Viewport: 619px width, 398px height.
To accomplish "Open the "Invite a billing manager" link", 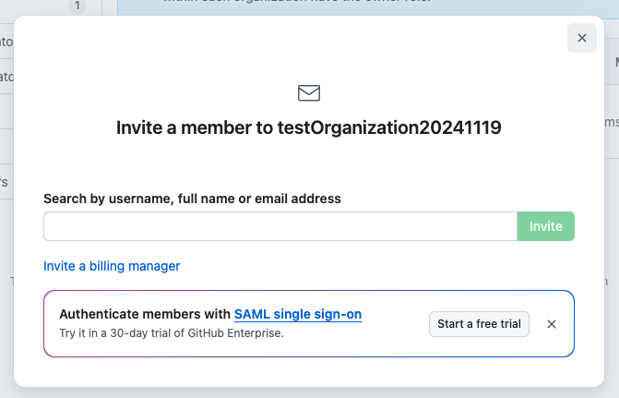I will click(112, 266).
